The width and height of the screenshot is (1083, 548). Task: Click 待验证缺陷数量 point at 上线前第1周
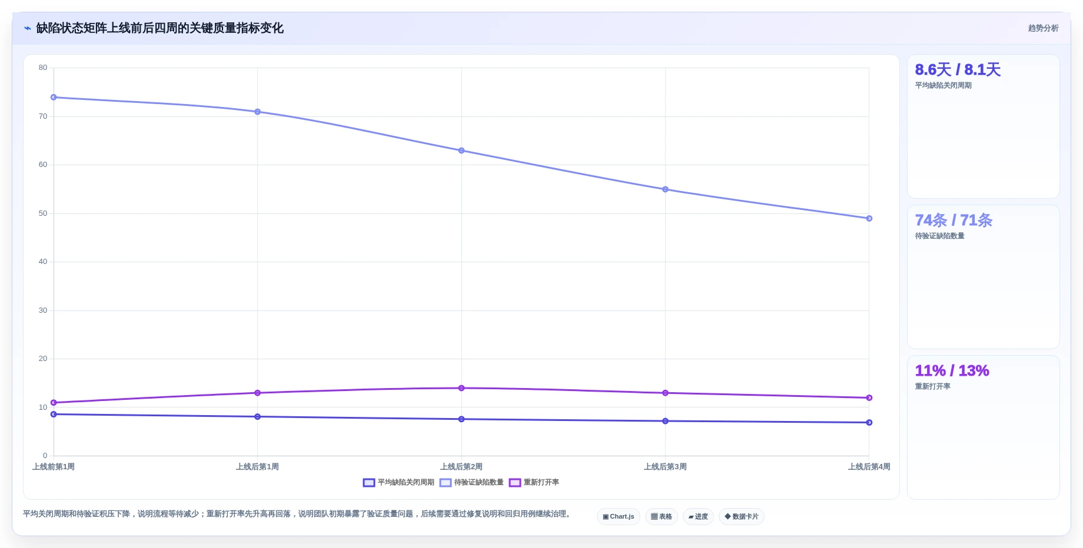[x=54, y=97]
